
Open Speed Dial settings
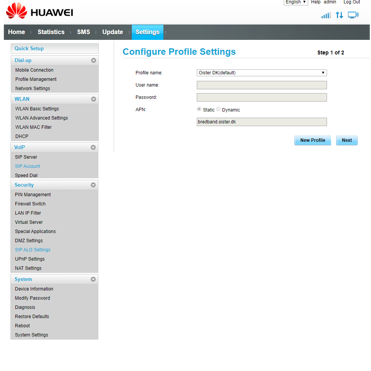click(x=26, y=175)
